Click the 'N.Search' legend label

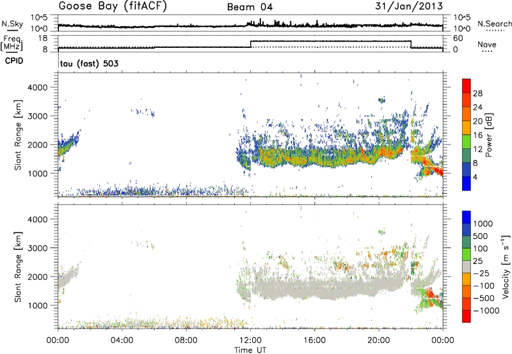(494, 24)
